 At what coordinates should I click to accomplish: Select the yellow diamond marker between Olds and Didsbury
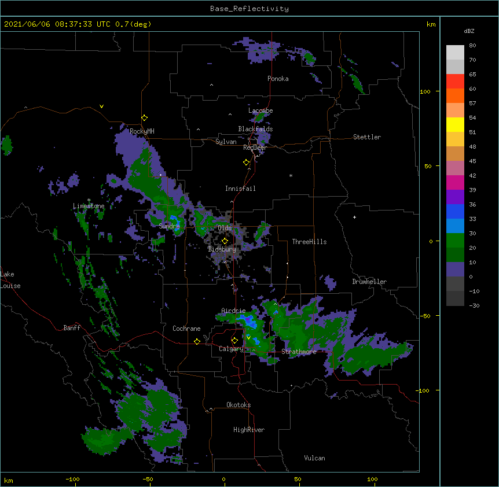(x=225, y=241)
